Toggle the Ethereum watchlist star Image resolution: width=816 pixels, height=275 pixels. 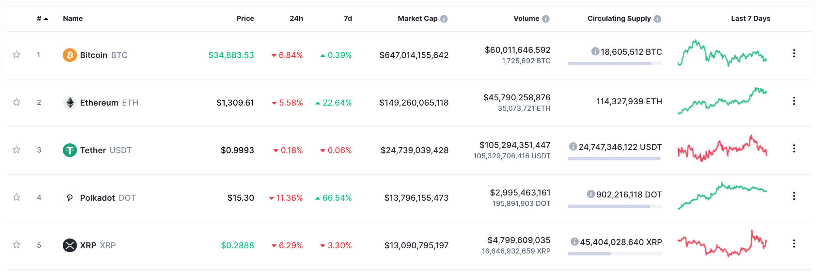(x=17, y=102)
